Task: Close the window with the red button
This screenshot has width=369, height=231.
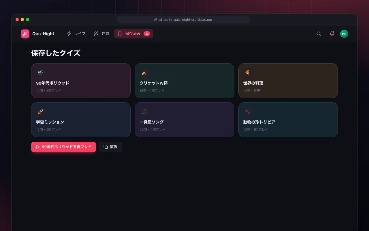Action: [17, 20]
